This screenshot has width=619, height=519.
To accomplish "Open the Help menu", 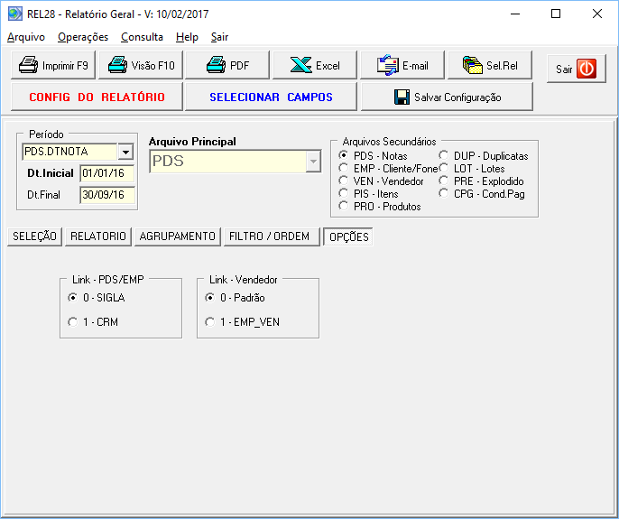I will pos(187,37).
